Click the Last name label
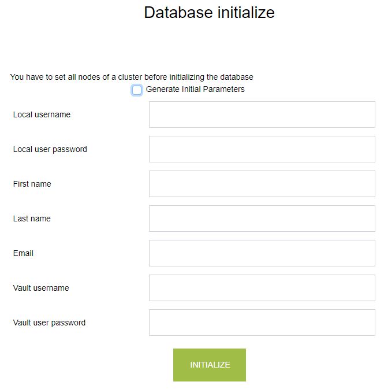Screen dimensions: 384x389 [x=32, y=218]
